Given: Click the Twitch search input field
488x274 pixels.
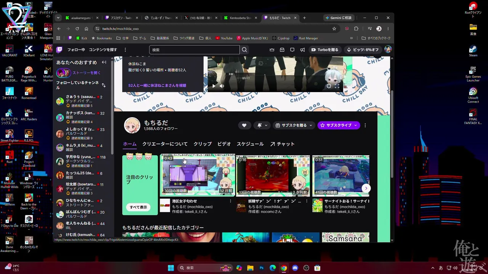Looking at the screenshot, I should [194, 50].
